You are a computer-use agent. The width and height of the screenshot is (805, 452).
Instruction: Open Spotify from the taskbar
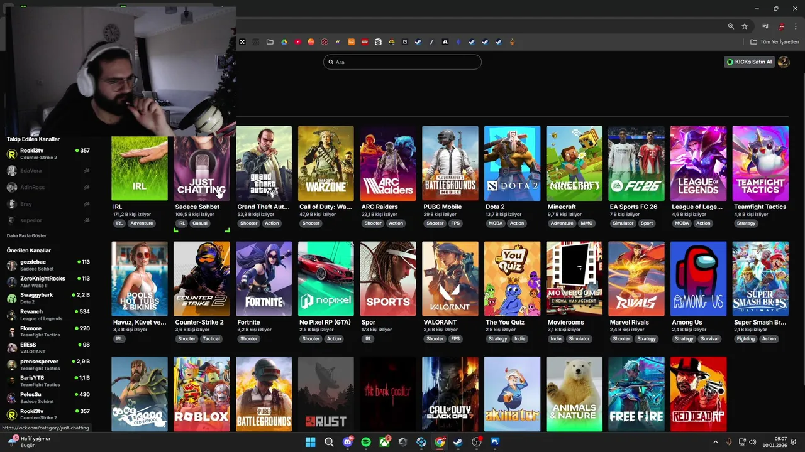point(366,442)
